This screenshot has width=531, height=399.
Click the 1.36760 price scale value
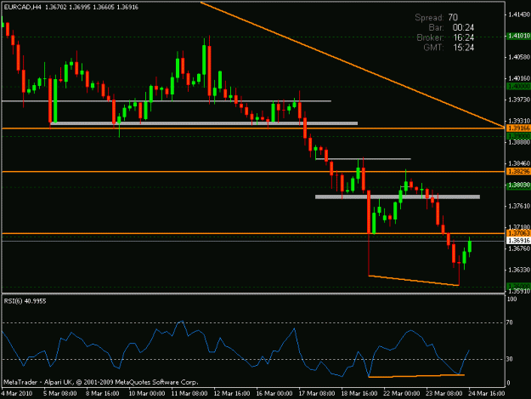point(519,248)
